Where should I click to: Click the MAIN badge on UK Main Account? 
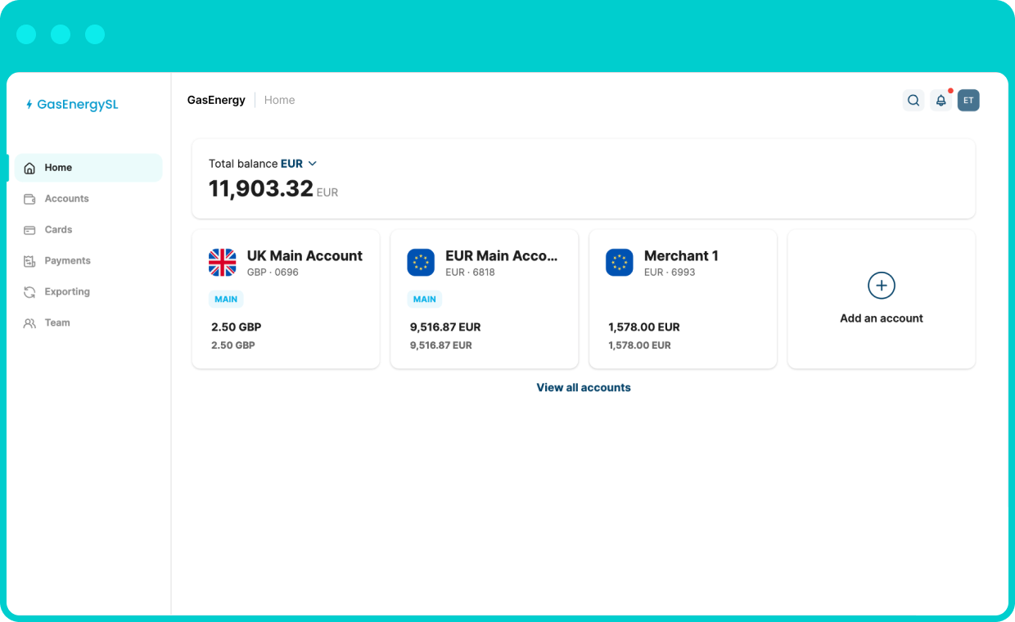[226, 299]
